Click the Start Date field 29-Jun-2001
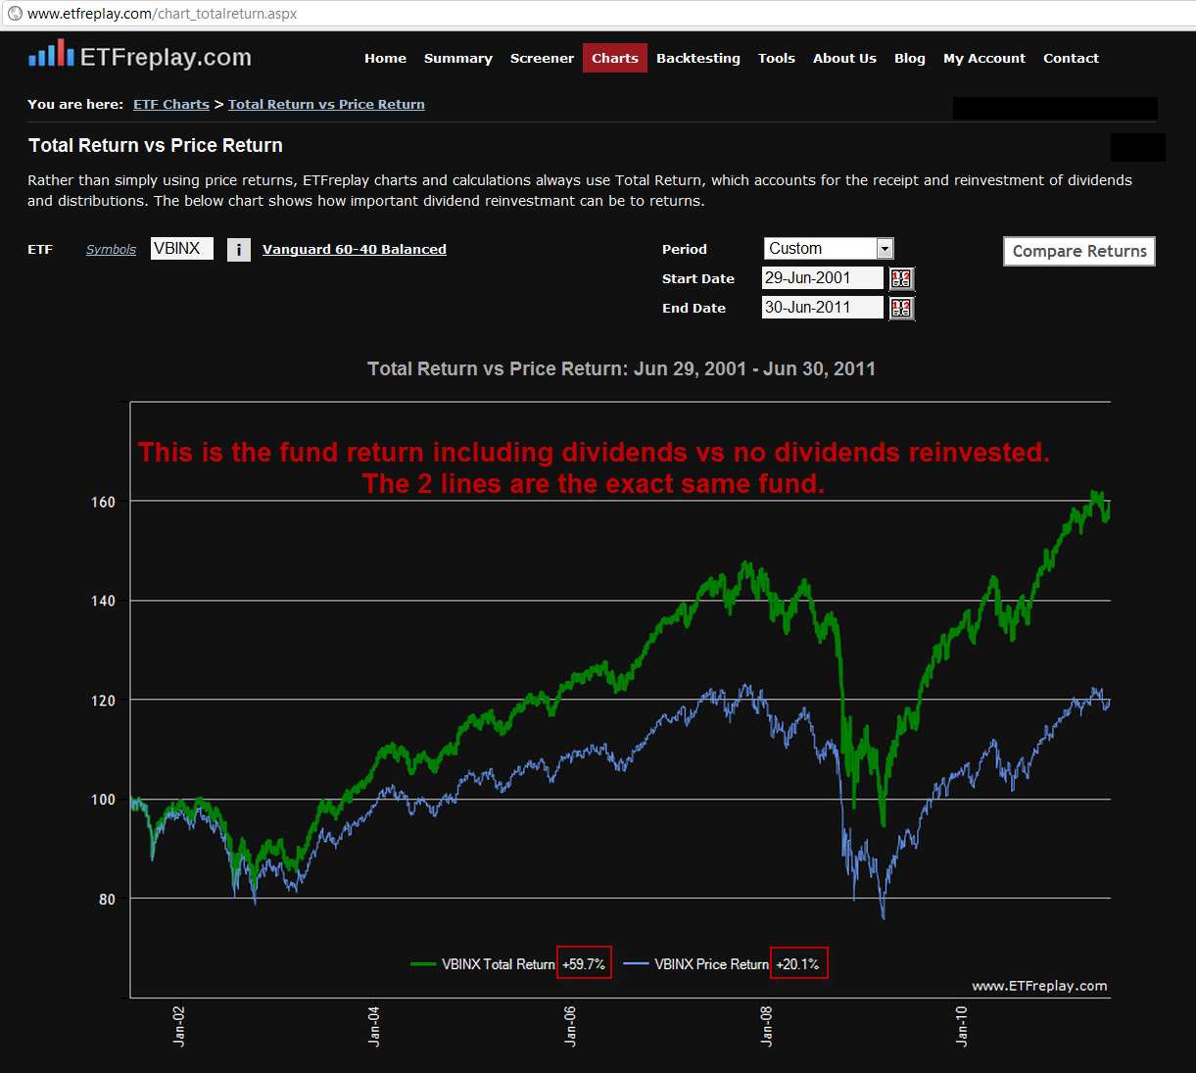Image resolution: width=1196 pixels, height=1073 pixels. pyautogui.click(x=823, y=278)
